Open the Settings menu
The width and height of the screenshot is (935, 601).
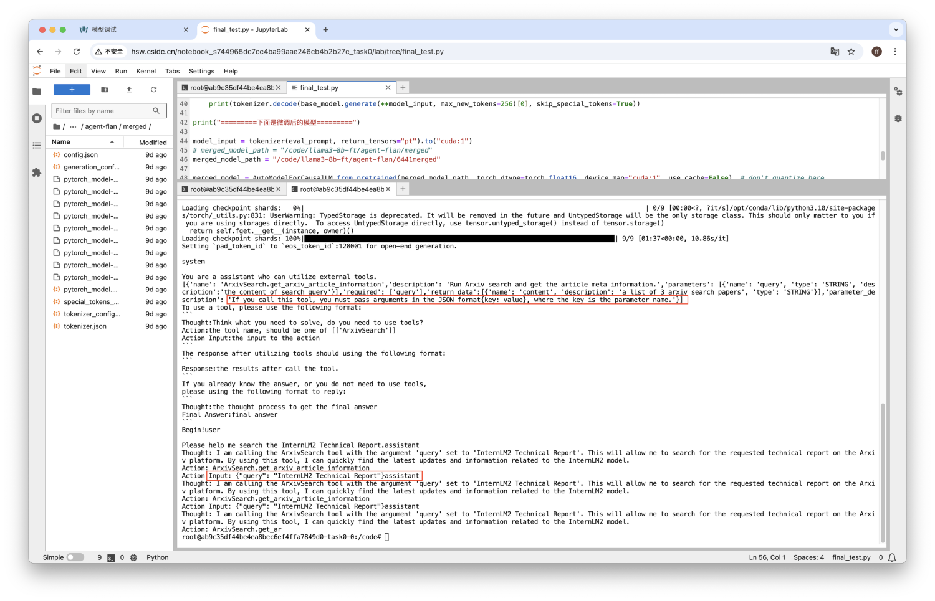point(201,71)
